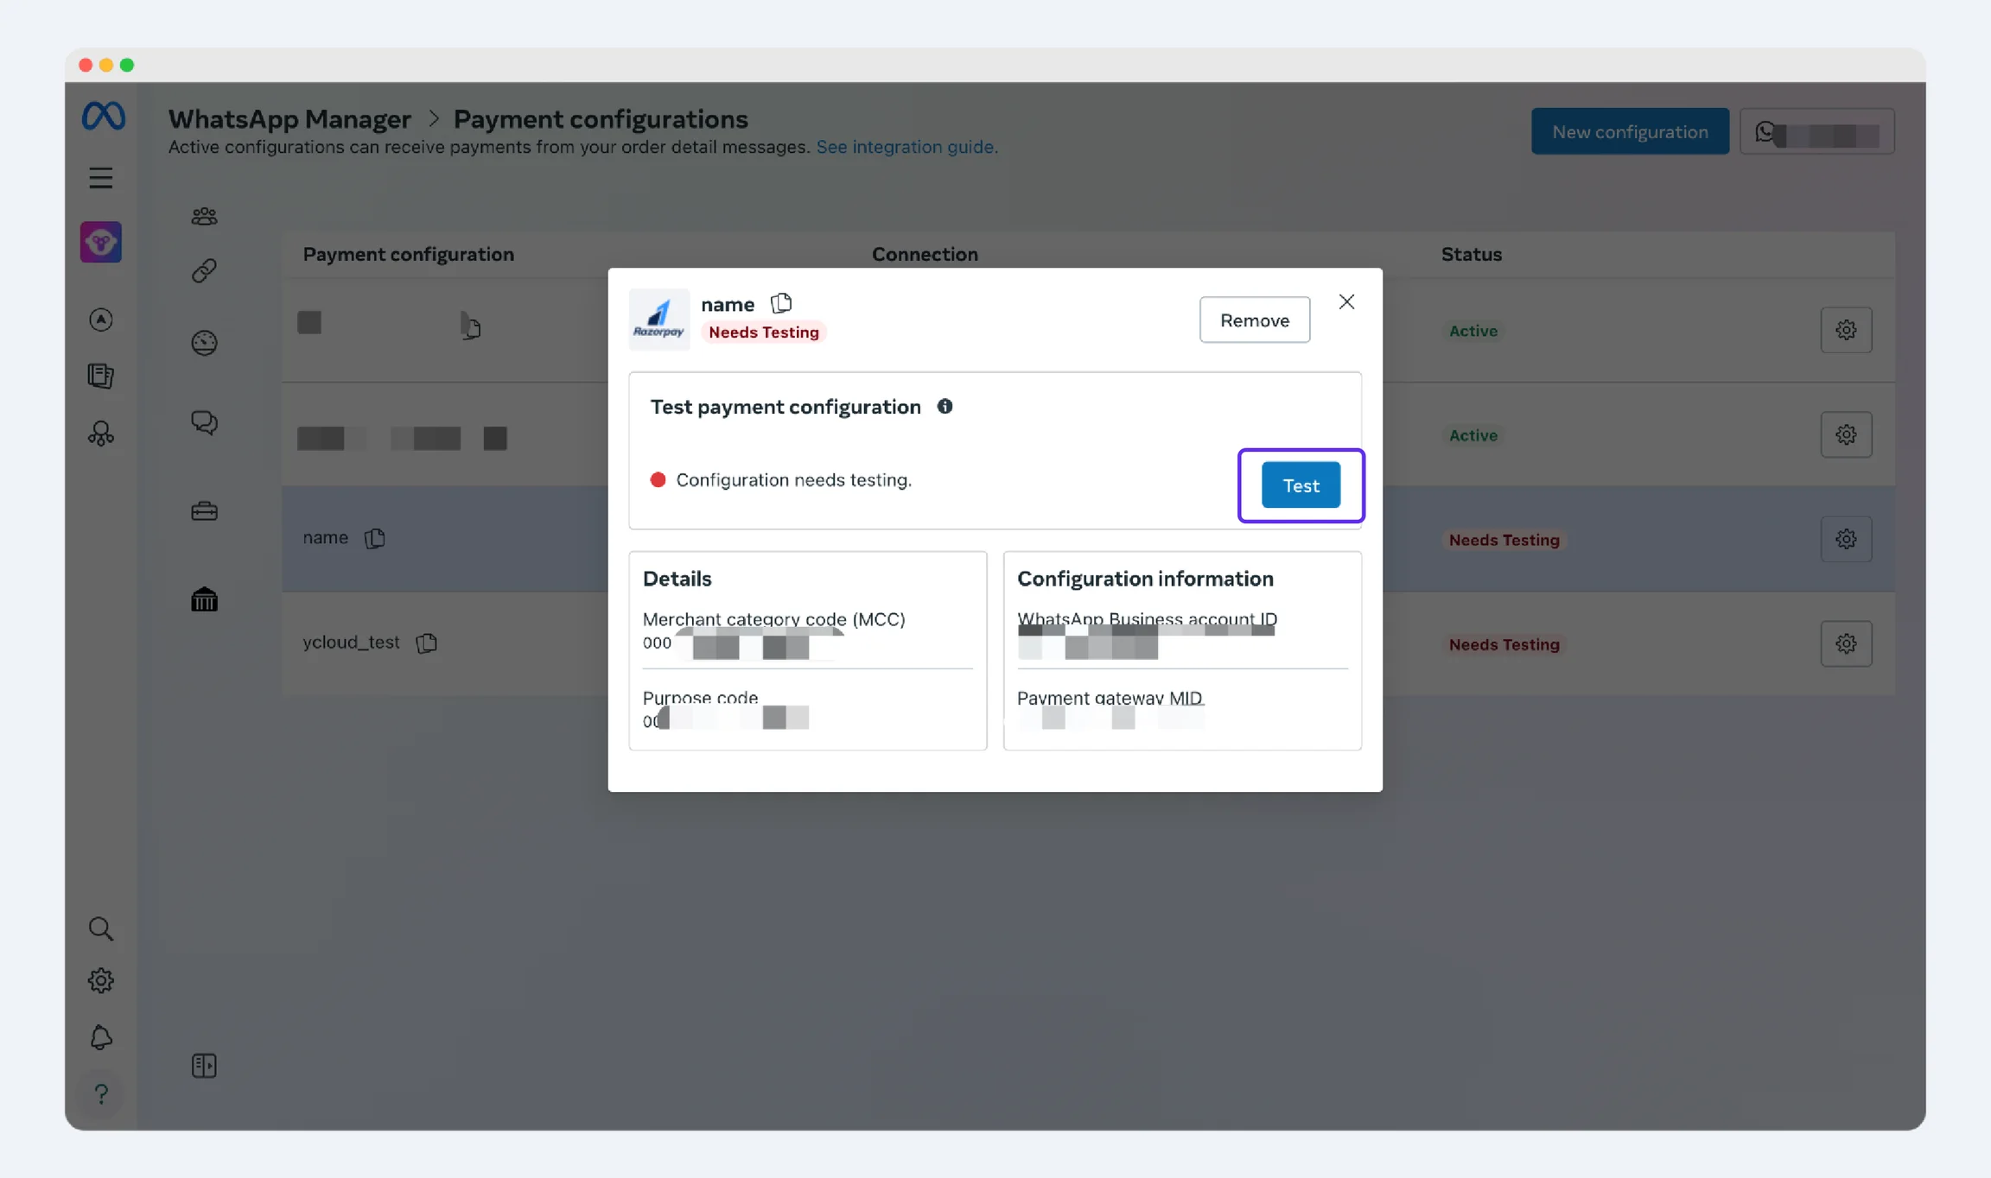Copy the configuration name in dialog header
Viewport: 1991px width, 1178px height.
coord(781,303)
